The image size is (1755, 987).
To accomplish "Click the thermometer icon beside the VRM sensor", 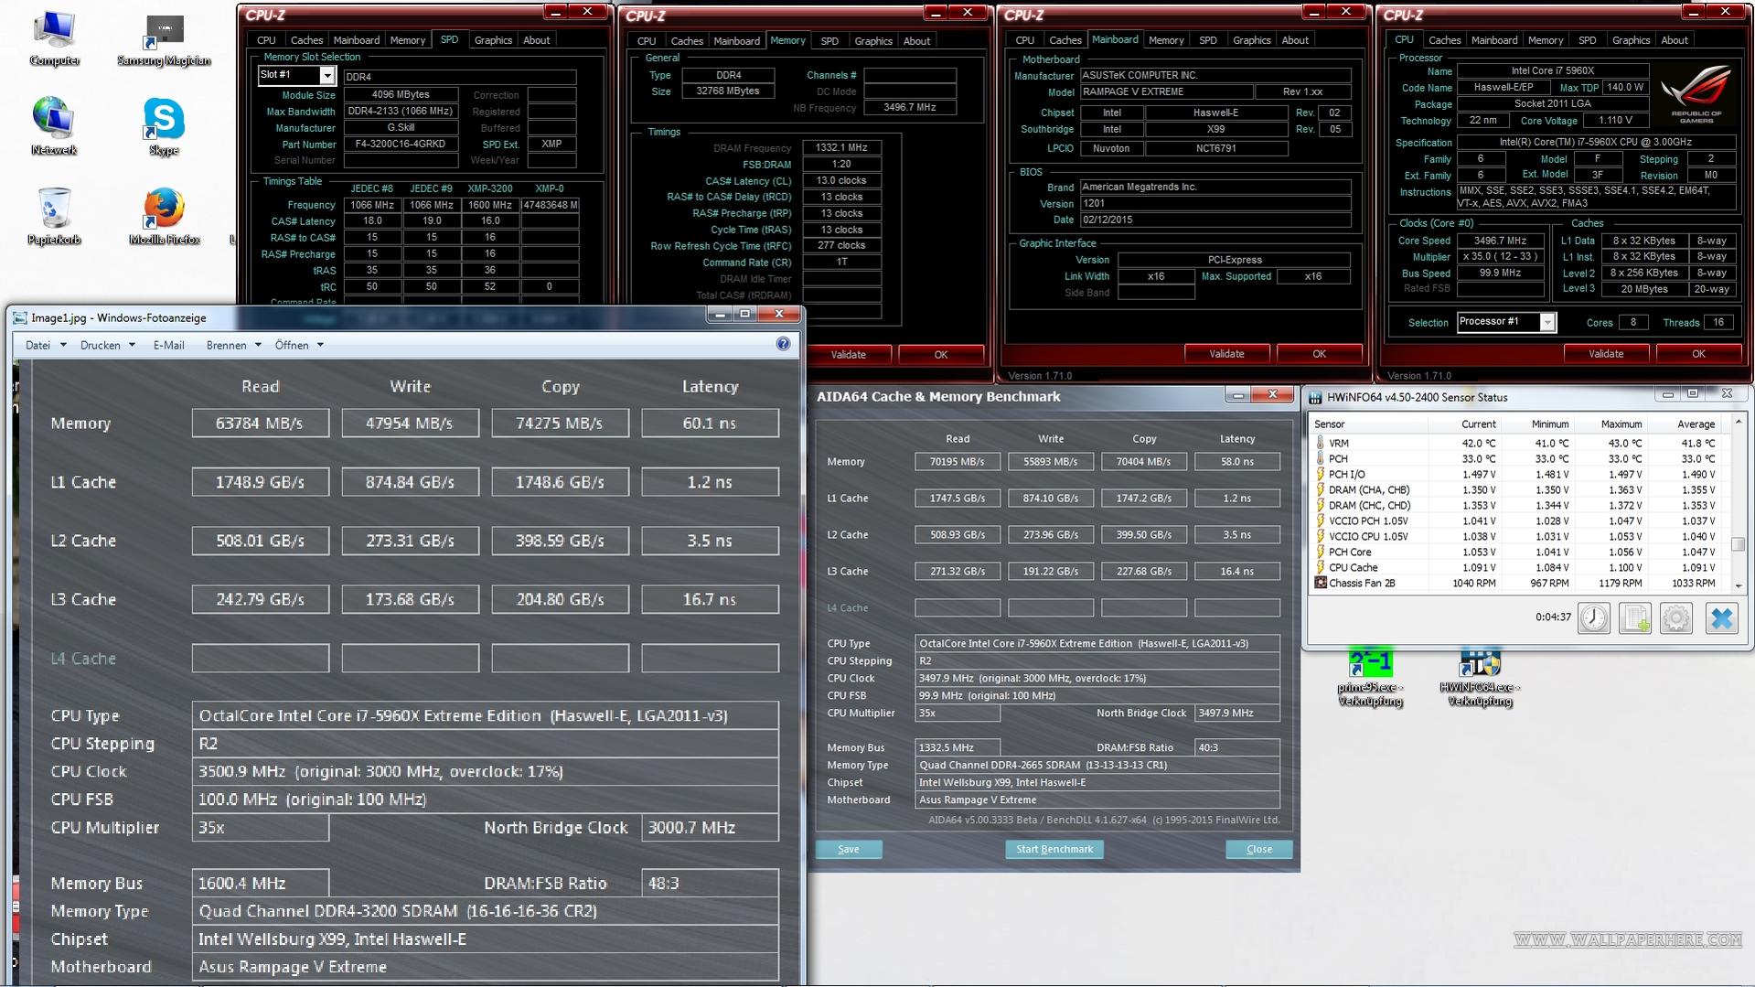I will [x=1321, y=443].
